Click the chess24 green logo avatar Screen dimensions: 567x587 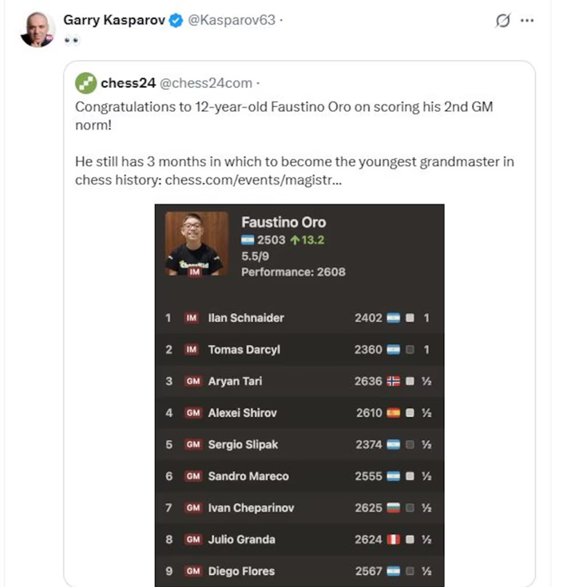[x=85, y=83]
